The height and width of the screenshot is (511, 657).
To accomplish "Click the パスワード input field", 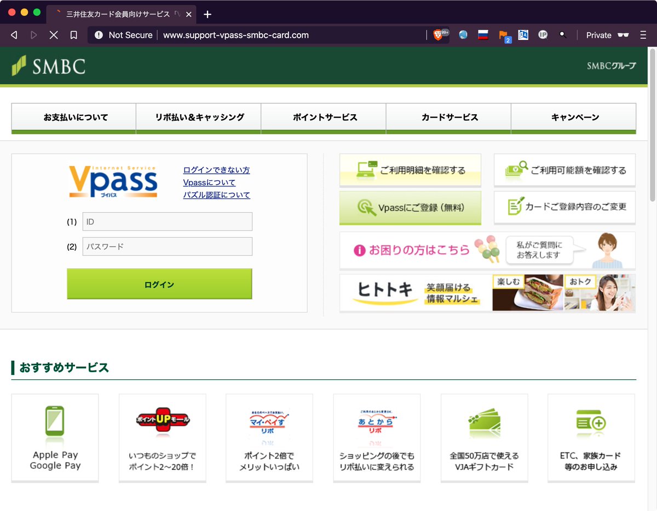I will [x=167, y=246].
